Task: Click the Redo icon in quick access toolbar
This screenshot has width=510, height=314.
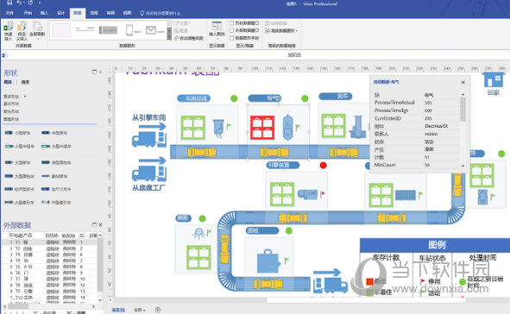Action: point(30,3)
